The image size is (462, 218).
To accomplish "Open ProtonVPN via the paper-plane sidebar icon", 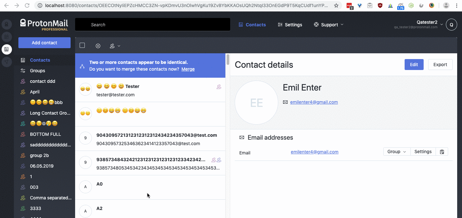I will (x=6, y=62).
